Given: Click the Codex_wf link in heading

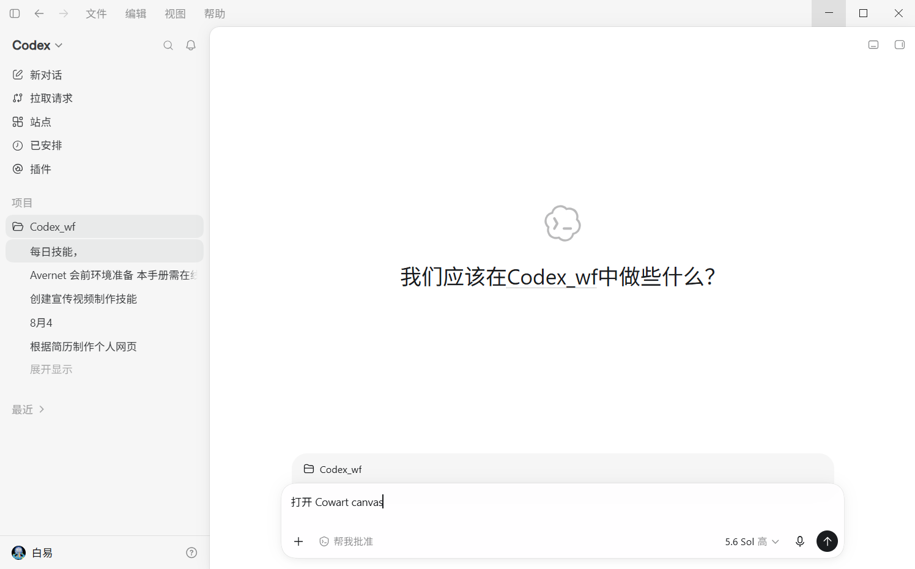Looking at the screenshot, I should point(551,277).
